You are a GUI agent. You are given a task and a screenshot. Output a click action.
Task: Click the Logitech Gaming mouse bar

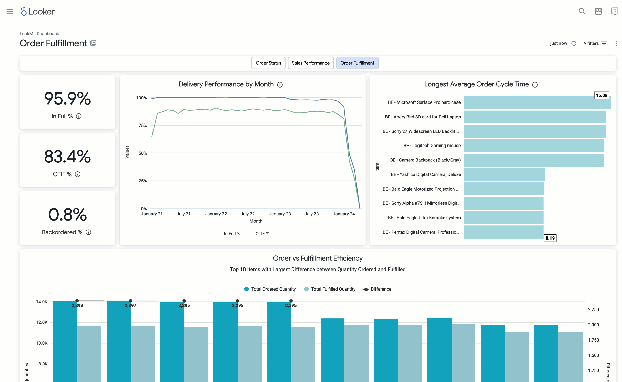[534, 146]
